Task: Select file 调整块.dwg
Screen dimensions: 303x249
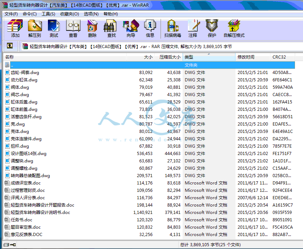Action: [22, 161]
